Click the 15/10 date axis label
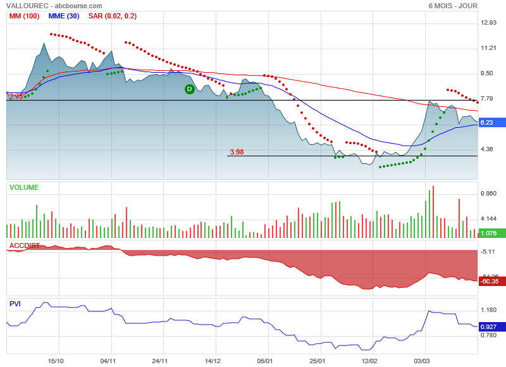Image resolution: width=506 pixels, height=367 pixels. click(x=56, y=361)
